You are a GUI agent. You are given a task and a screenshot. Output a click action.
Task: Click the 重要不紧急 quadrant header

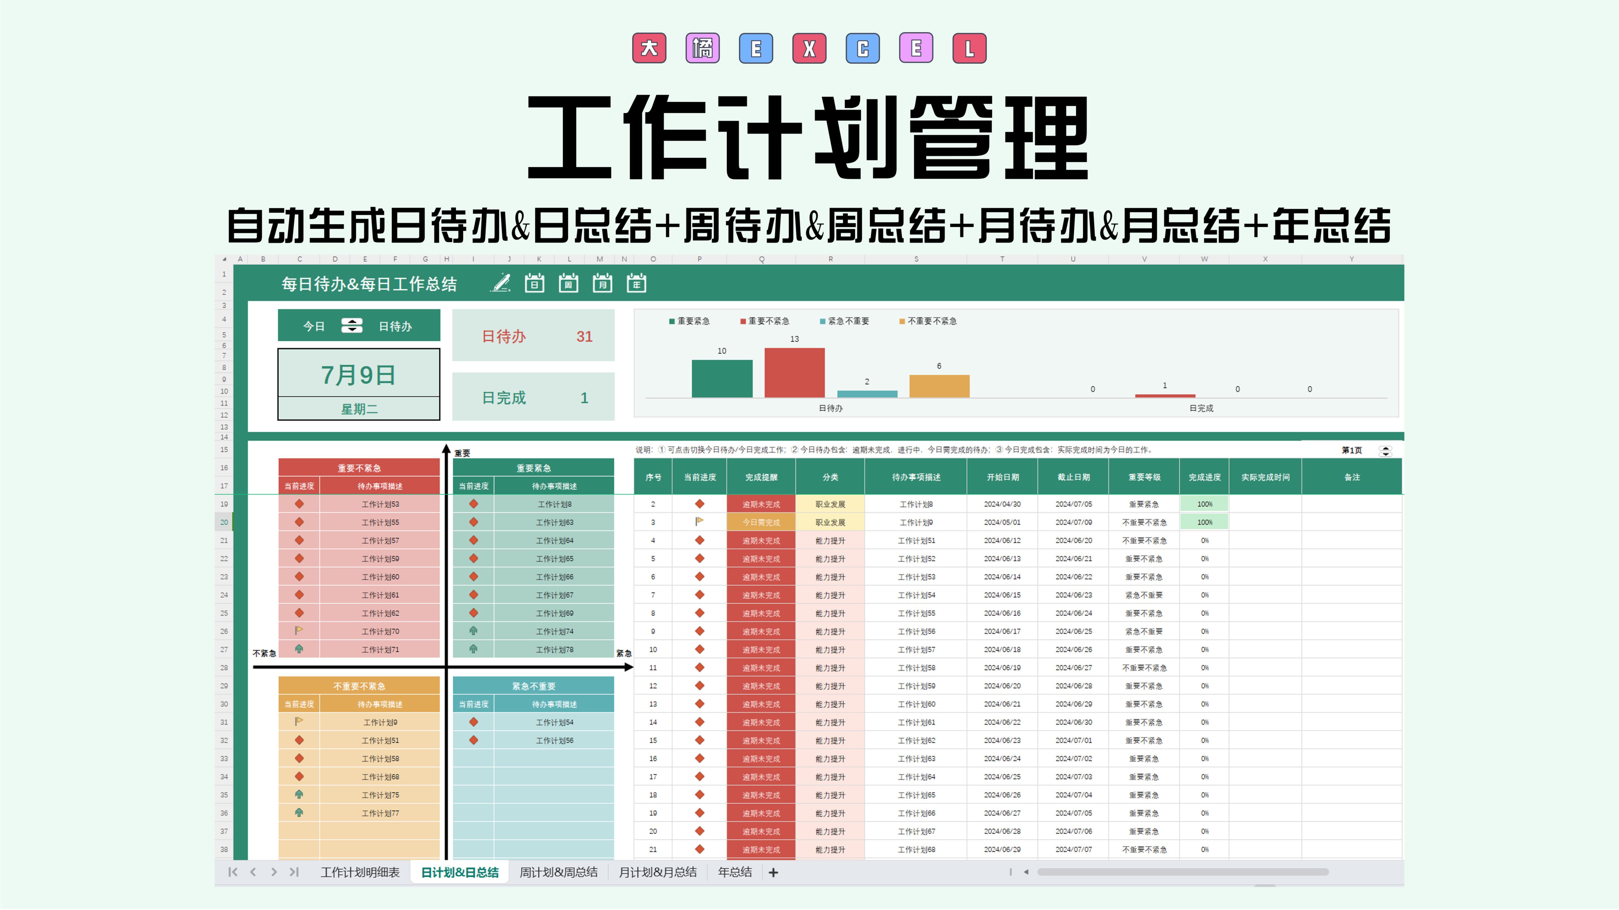(359, 468)
